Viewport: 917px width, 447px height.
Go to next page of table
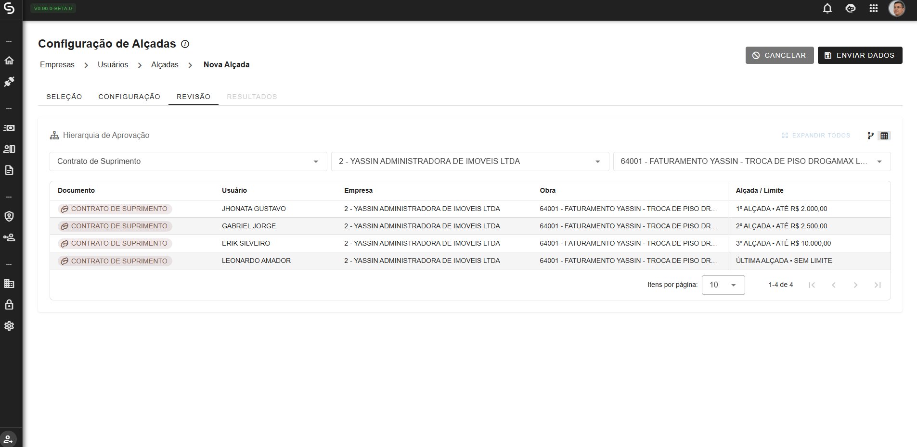[x=855, y=285]
